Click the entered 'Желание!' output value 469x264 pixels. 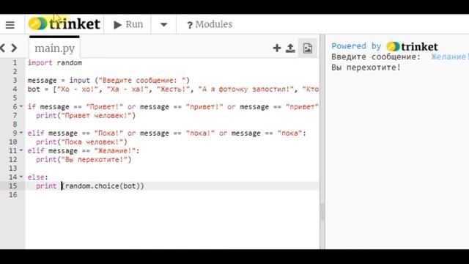449,57
